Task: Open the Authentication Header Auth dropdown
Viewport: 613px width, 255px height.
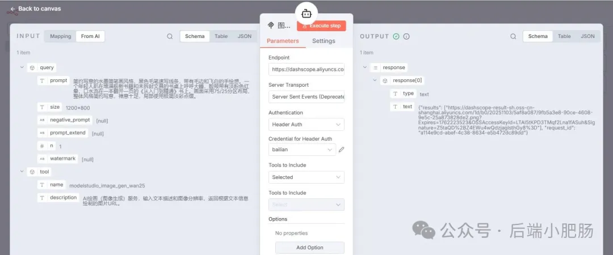Action: coord(306,124)
